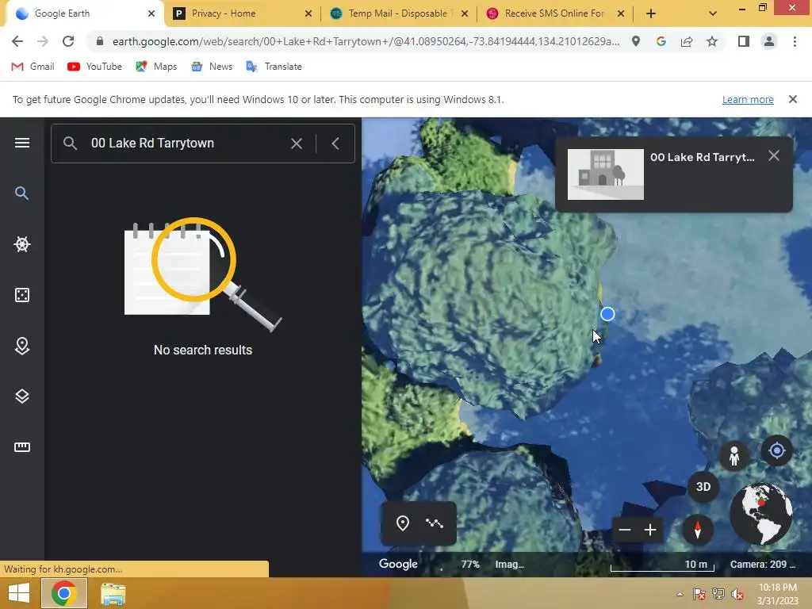812x609 pixels.
Task: Clear the search box text
Action: (x=297, y=144)
